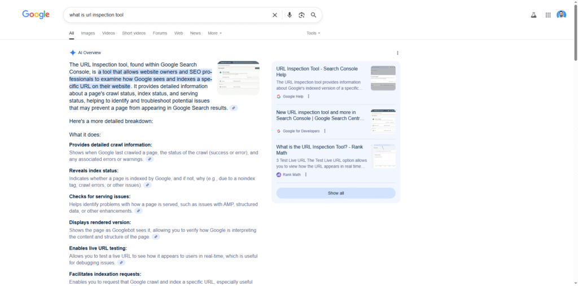Open three-dot menu beside Google for Developers

click(x=325, y=131)
